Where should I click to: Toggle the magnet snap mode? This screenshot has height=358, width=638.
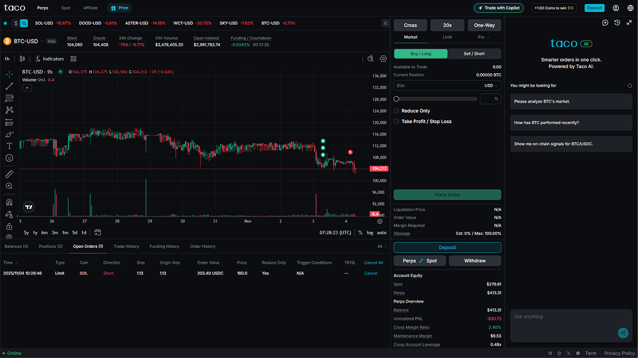click(x=9, y=203)
